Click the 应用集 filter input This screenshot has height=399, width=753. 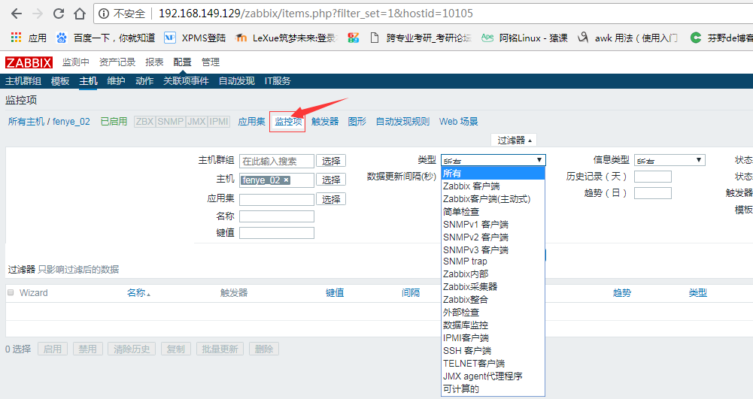point(277,199)
